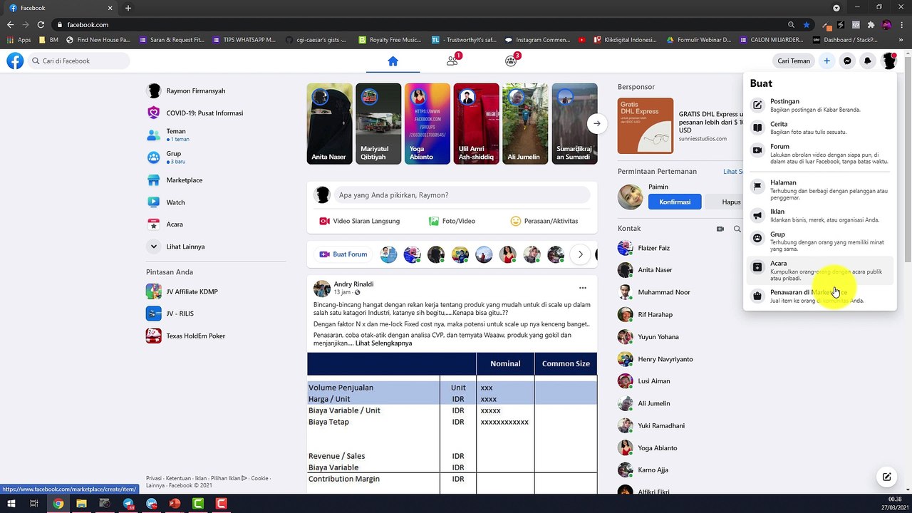Screen dimensions: 912x513
Task: Open the Chrome three-dot menu
Action: click(x=901, y=24)
